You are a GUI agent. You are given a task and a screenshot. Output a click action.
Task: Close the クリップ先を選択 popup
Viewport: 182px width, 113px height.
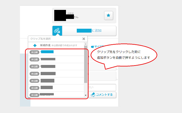pos(84,39)
